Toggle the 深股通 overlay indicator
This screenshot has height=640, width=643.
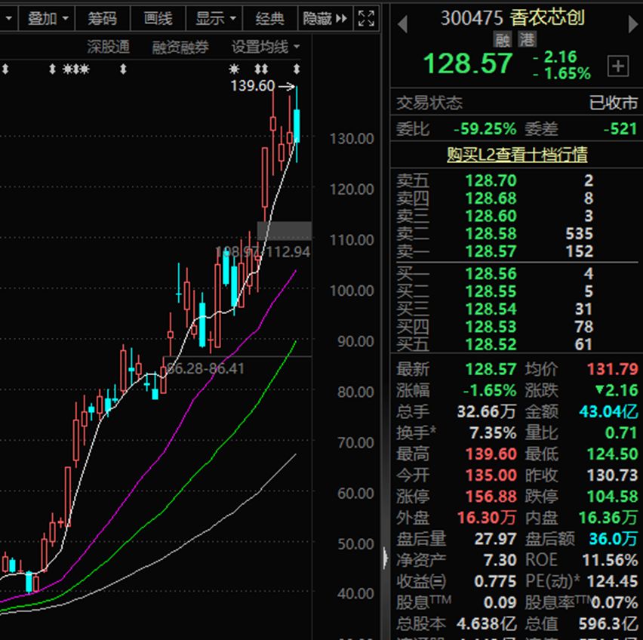(108, 47)
